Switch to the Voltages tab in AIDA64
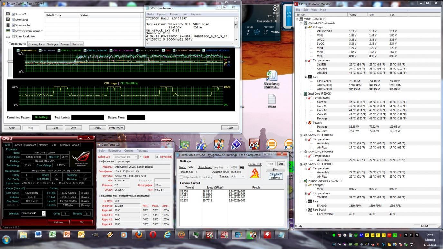 (52, 44)
